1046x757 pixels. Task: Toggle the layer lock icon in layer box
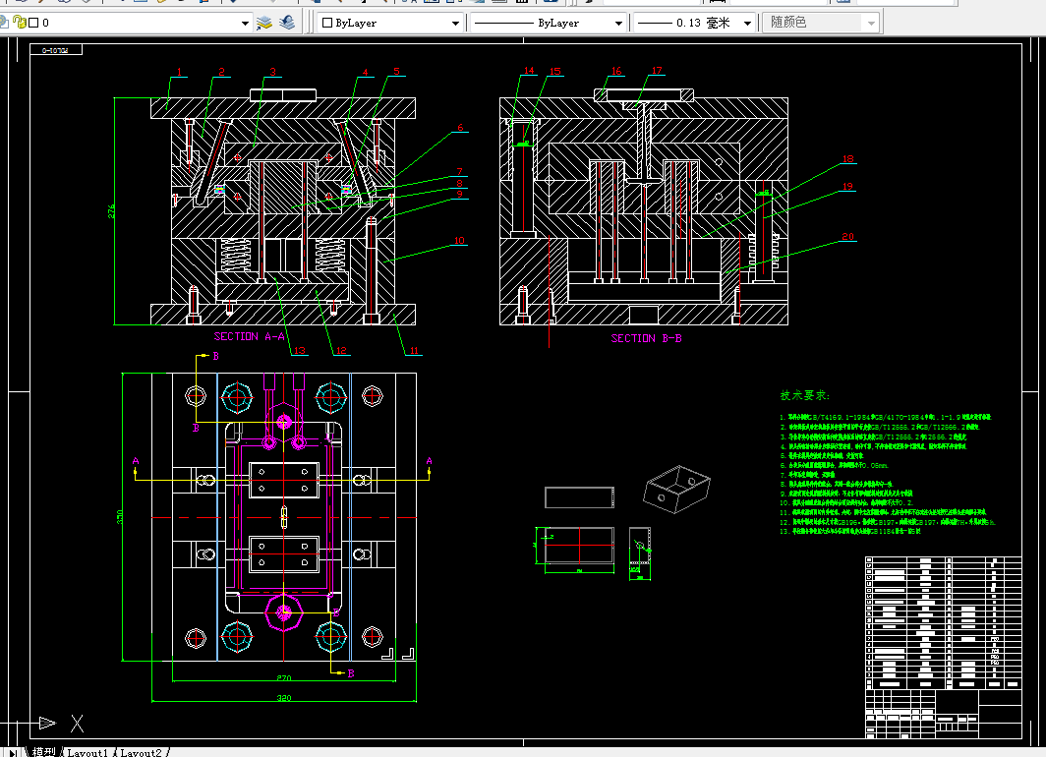(x=20, y=23)
